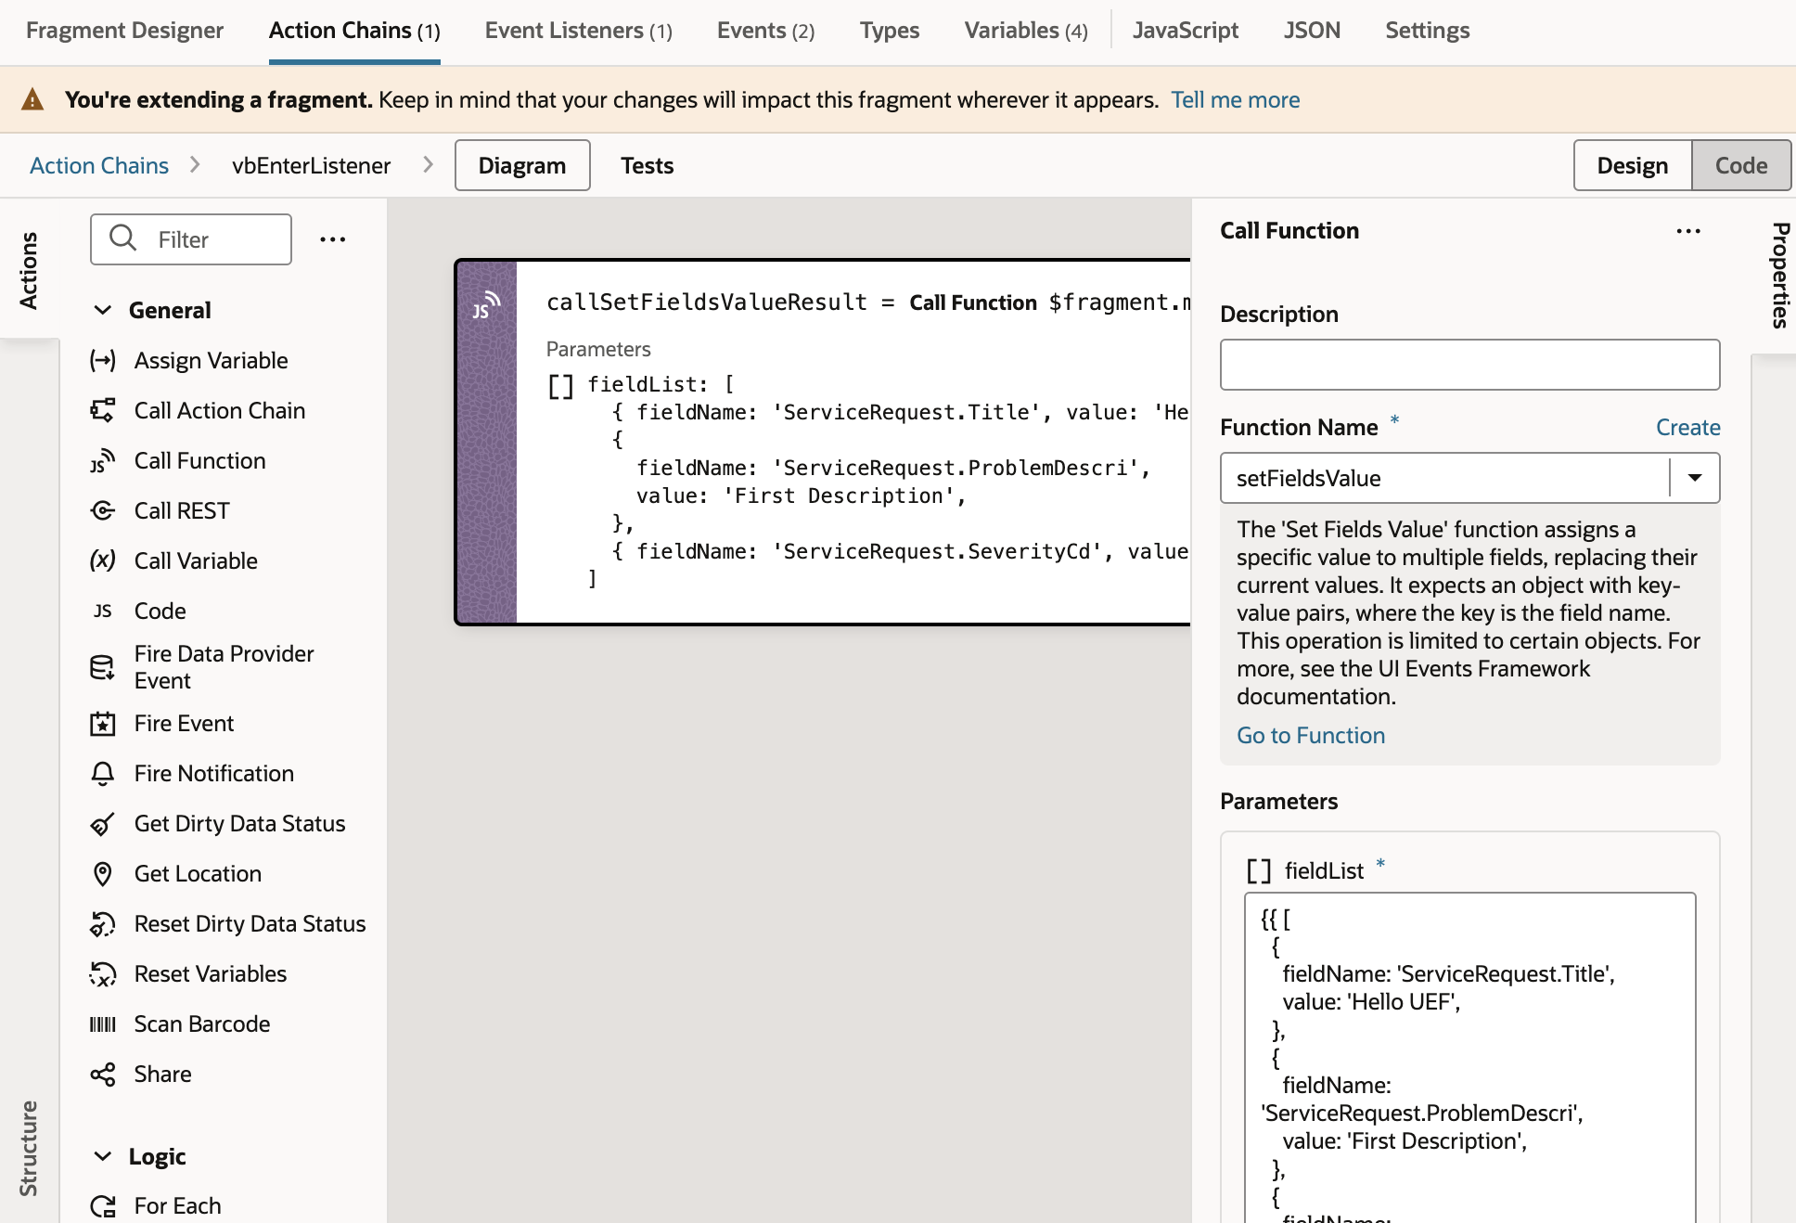Viewport: 1796px width, 1223px height.
Task: Click the Go to Function link
Action: tap(1312, 734)
